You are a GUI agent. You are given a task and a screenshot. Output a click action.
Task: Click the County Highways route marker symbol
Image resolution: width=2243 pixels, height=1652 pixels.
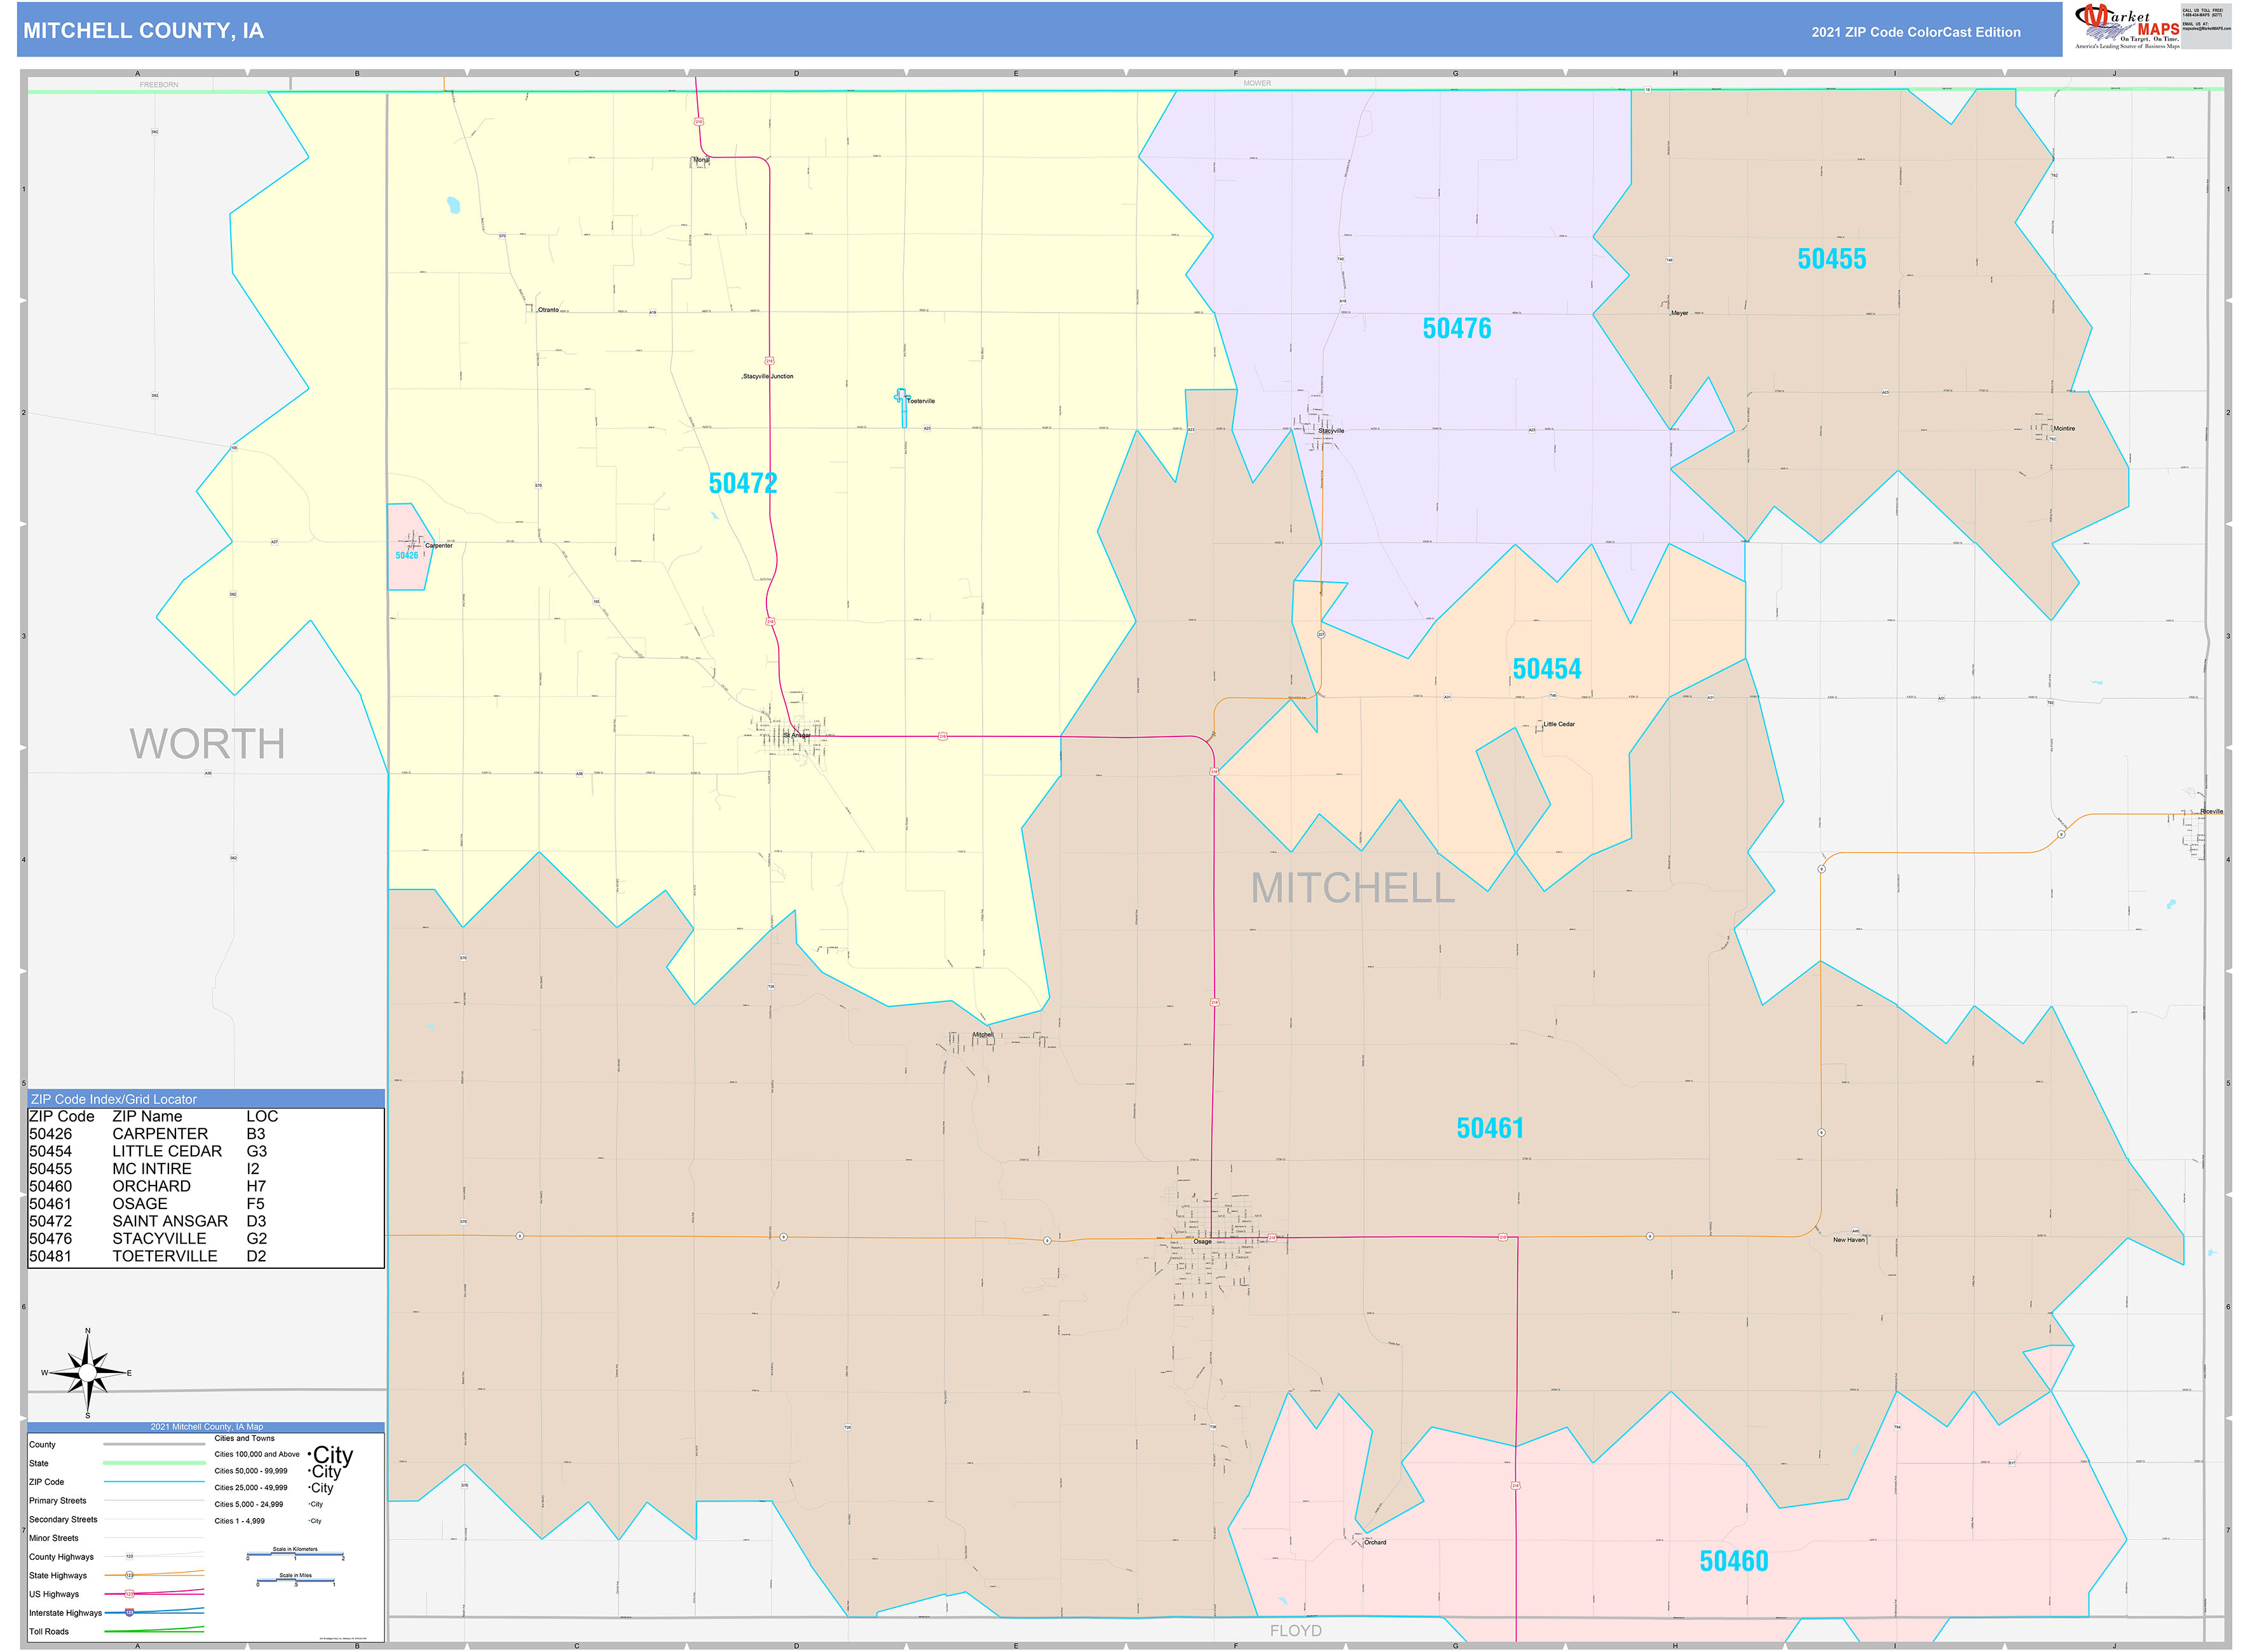coord(130,1556)
